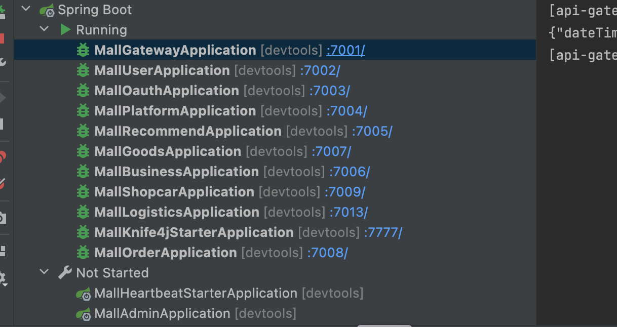This screenshot has width=617, height=327.
Task: Select the MallShopcarApplication tree entry
Action: tap(174, 191)
